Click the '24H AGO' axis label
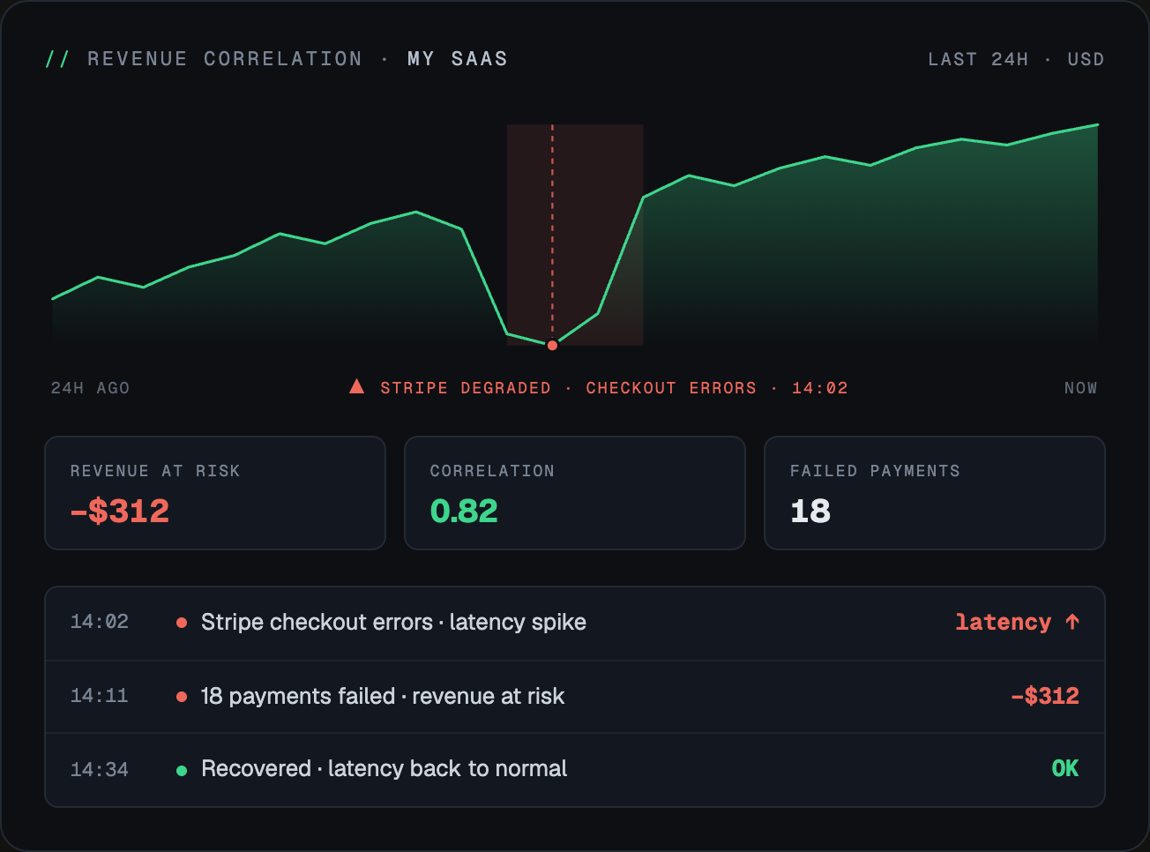 tap(90, 388)
